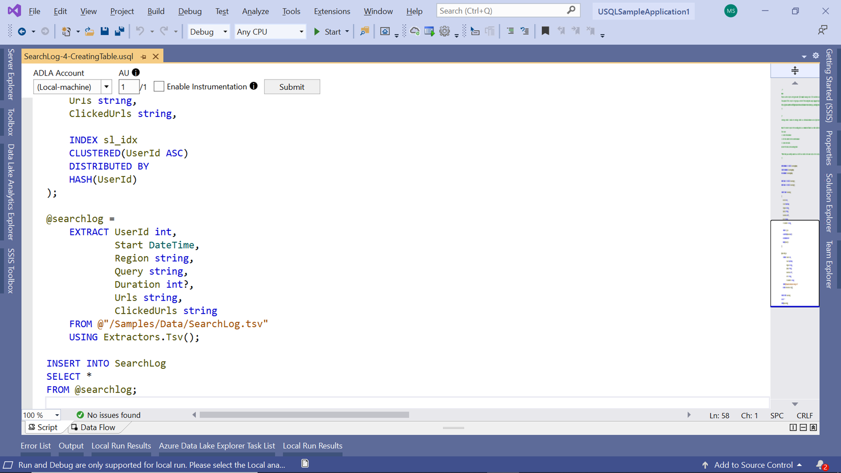Enable the Instrumentation checkbox
The image size is (841, 473).
[159, 87]
